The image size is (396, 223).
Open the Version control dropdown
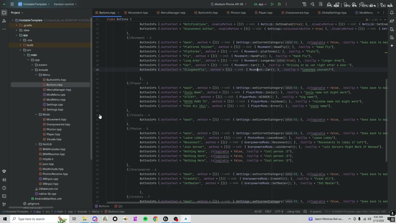[65, 4]
